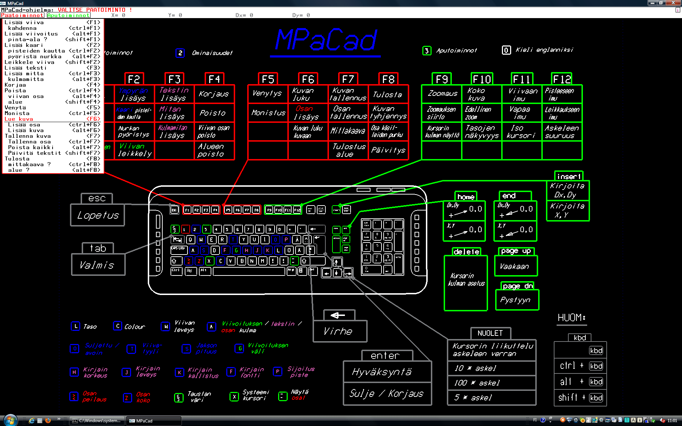Click the system tray clock showing 11:01
This screenshot has height=426, width=682.
672,421
